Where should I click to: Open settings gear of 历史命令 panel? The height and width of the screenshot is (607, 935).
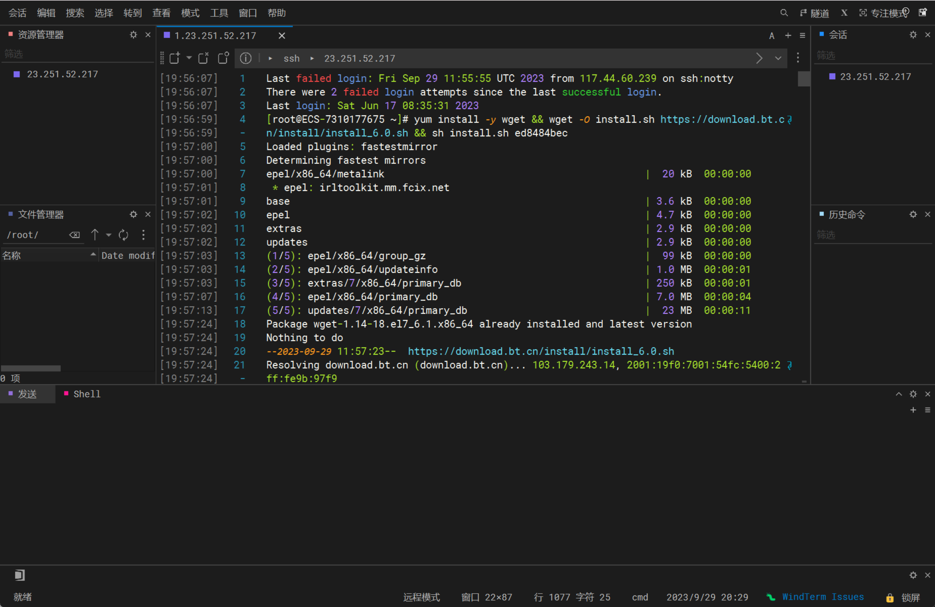tap(913, 214)
